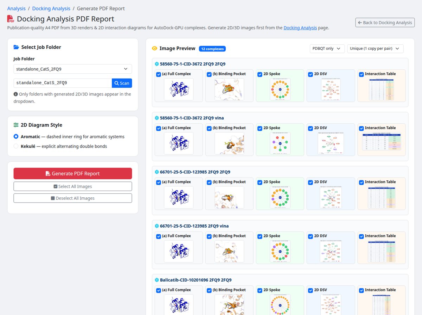Image resolution: width=422 pixels, height=315 pixels.
Task: Open the Unique (1 copy per pair) dropdown
Action: point(375,48)
